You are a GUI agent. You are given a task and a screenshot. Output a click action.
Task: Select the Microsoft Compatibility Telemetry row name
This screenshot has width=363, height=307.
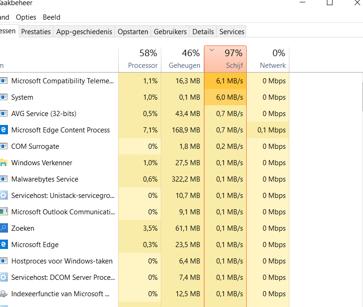[x=62, y=81]
